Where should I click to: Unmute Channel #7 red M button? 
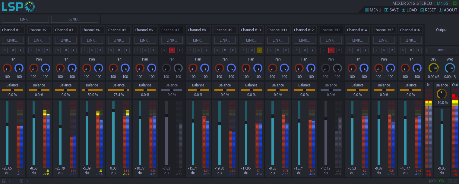(x=172, y=50)
